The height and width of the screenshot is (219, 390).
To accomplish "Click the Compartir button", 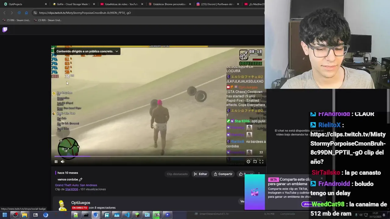I will 223,174.
